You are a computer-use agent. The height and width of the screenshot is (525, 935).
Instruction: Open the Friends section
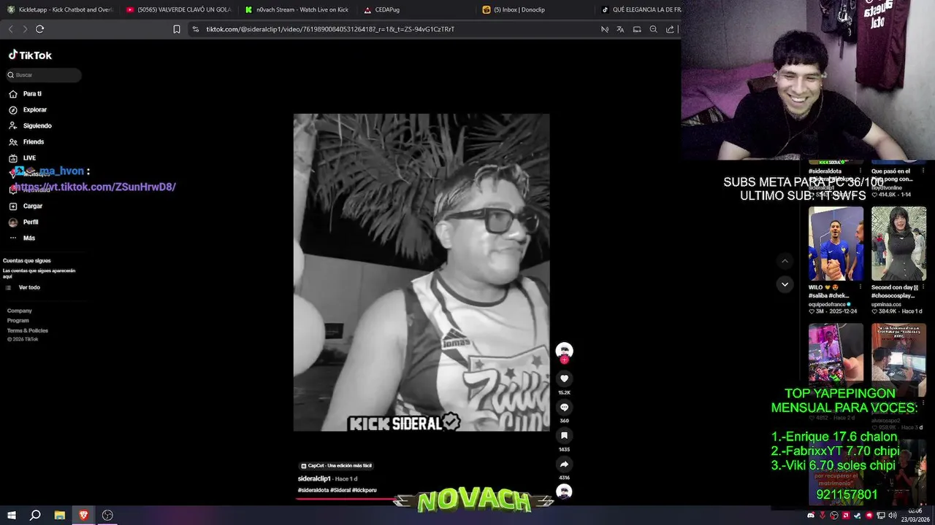pos(26,142)
